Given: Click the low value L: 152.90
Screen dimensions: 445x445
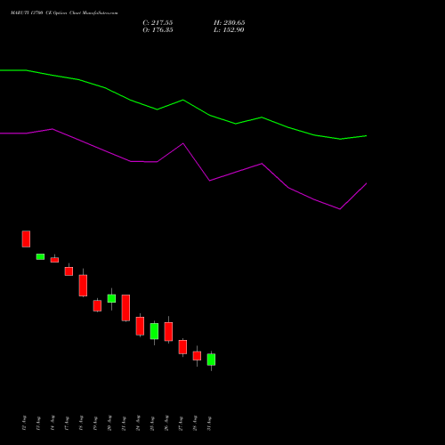Looking at the screenshot, I should 229,30.
